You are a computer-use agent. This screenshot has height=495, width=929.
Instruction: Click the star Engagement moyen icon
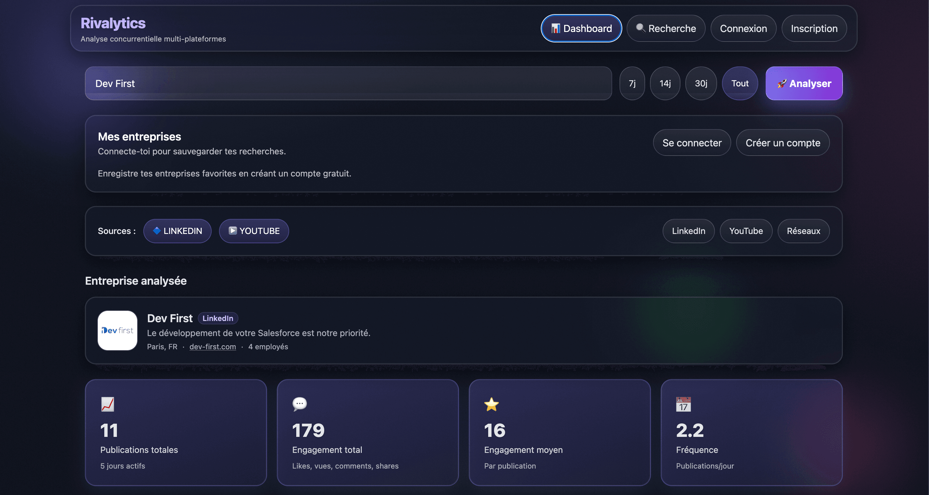tap(491, 404)
